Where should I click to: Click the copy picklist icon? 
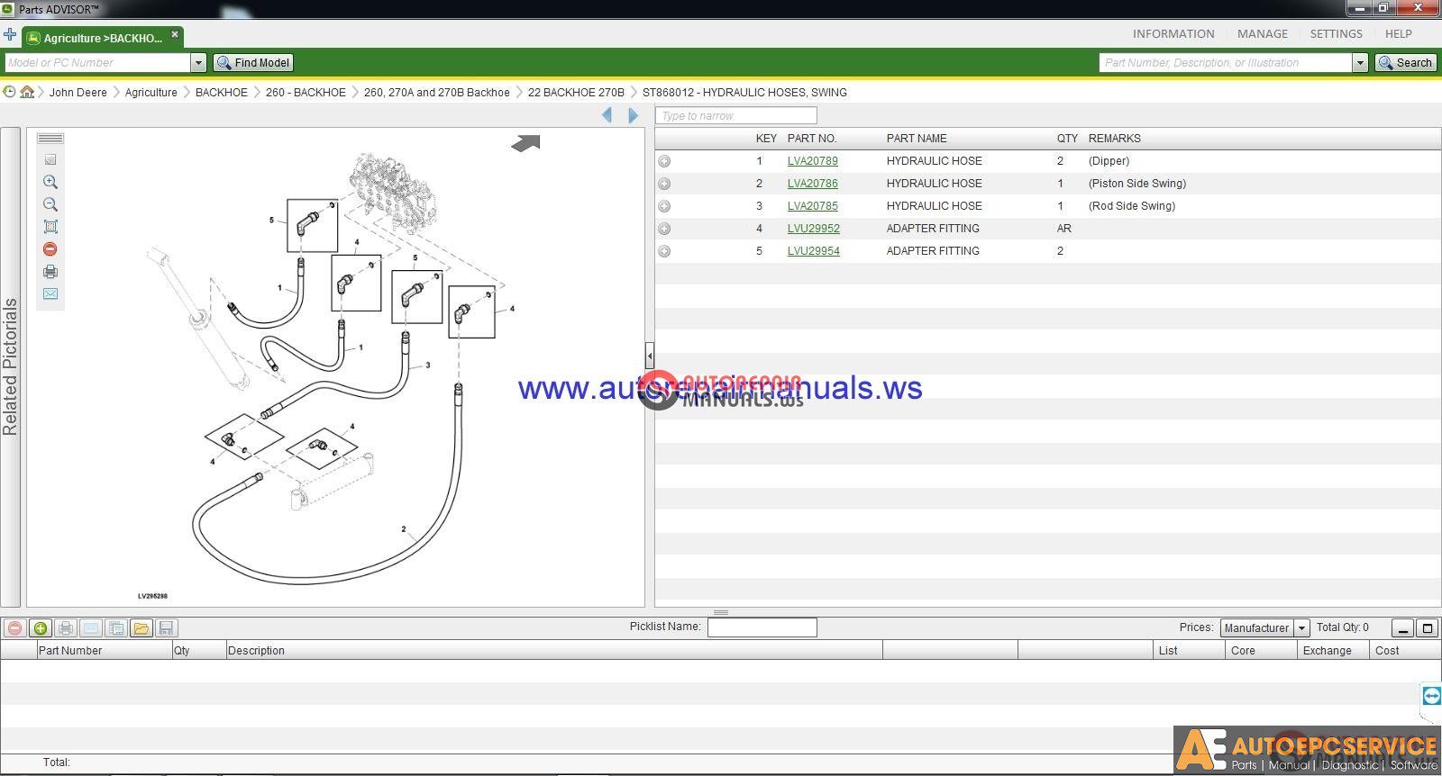click(115, 628)
